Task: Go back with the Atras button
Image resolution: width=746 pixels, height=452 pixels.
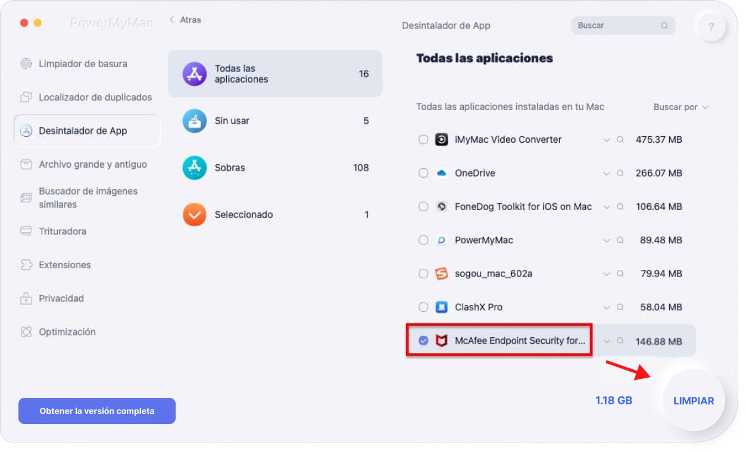Action: (x=185, y=20)
